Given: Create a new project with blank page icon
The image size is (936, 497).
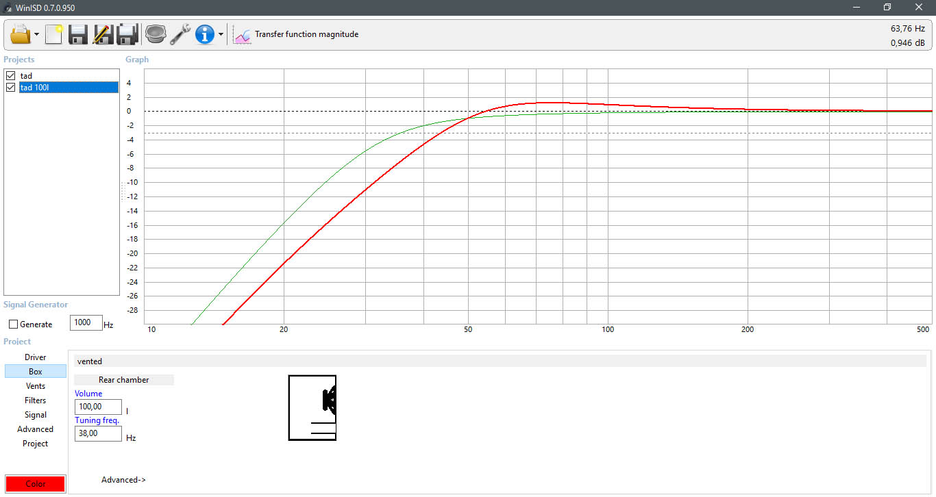Looking at the screenshot, I should [53, 34].
